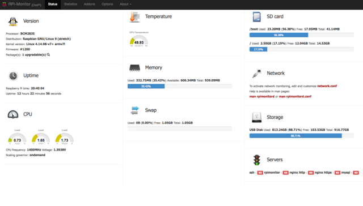This screenshot has width=363, height=206.
Task: Click the Swap Total 1.05GB value
Action: tap(187, 123)
